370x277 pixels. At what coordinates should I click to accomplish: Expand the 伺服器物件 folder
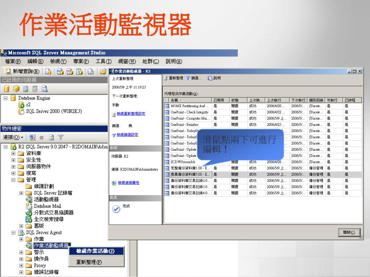click(13, 167)
